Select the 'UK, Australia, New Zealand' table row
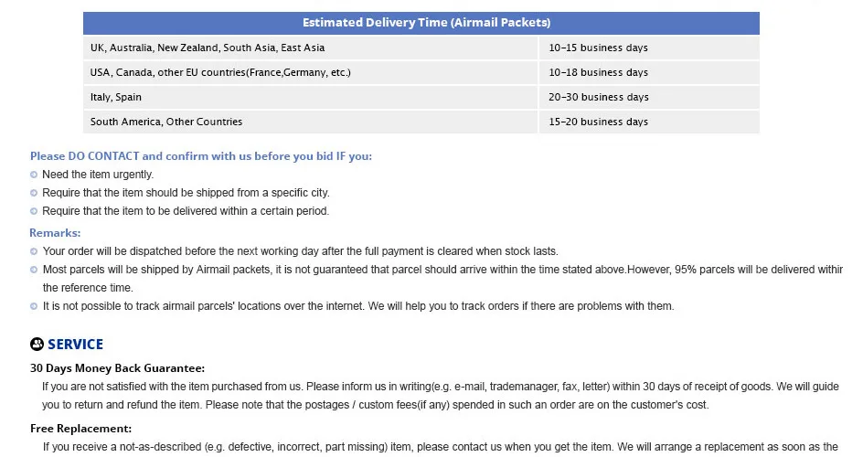The height and width of the screenshot is (457, 863). (421, 48)
